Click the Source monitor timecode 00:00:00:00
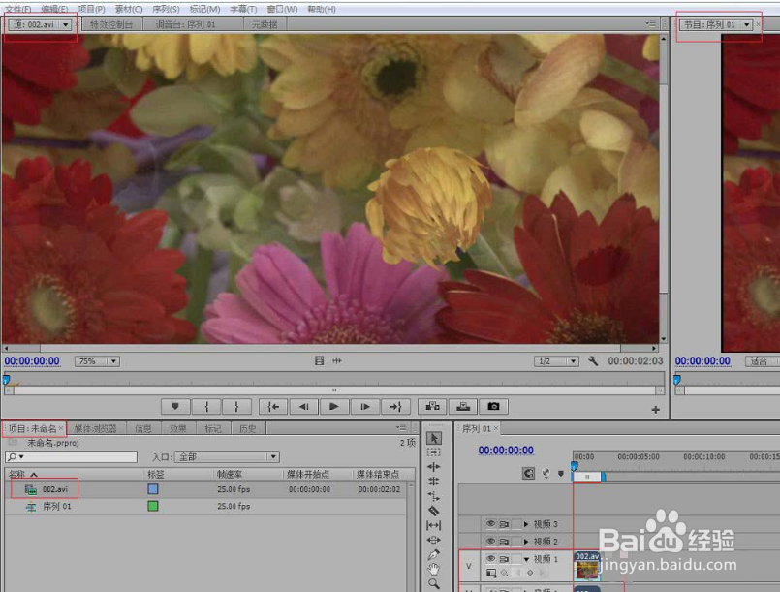 (32, 361)
